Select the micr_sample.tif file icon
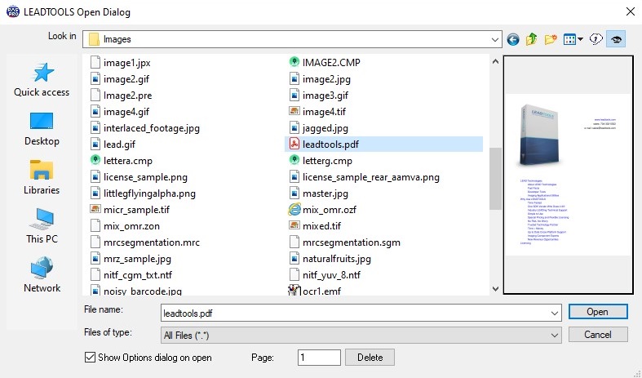 95,209
